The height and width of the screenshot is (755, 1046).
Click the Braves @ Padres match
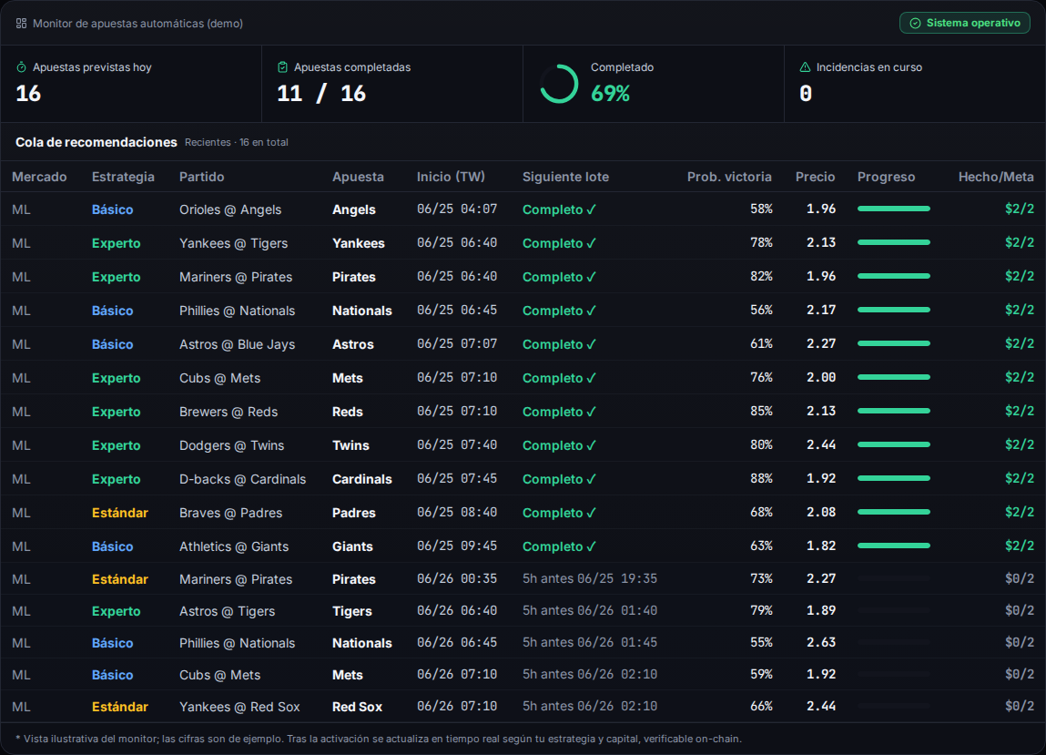point(231,513)
